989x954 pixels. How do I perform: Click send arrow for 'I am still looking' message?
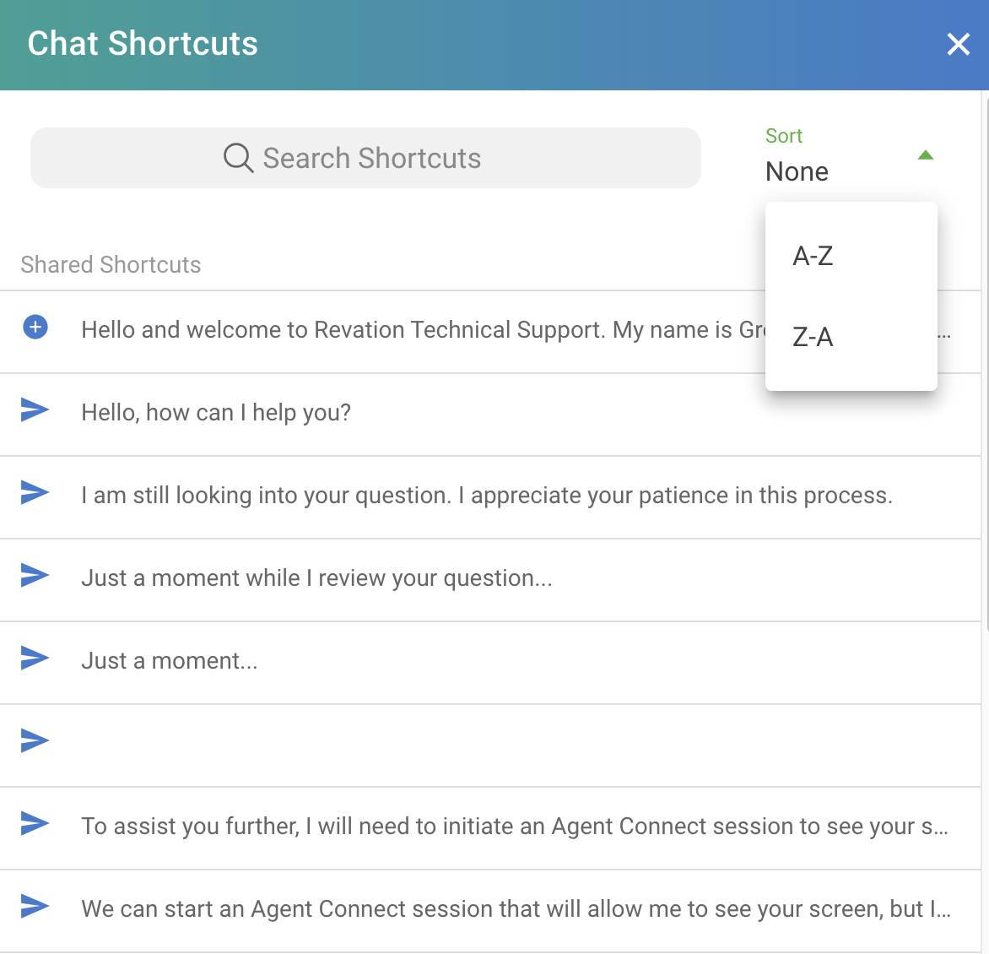(x=35, y=492)
